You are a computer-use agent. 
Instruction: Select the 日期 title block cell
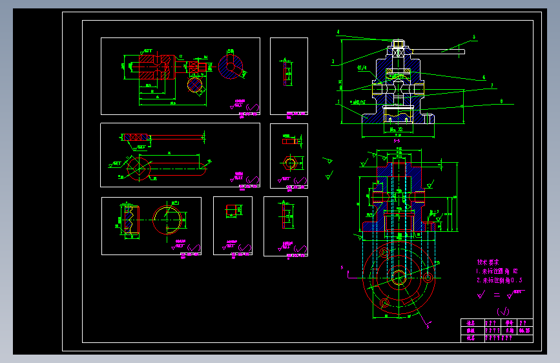(510, 331)
